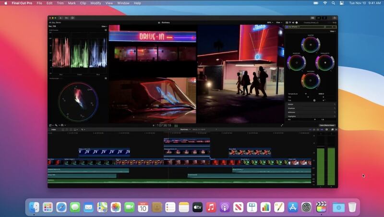
Task: Click the RGB Parade scope settings icon
Action: pyautogui.click(x=106, y=30)
